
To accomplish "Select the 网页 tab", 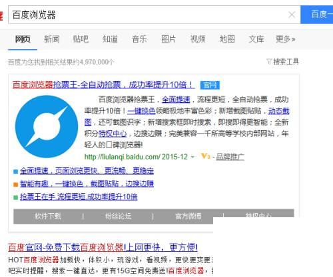I will pos(23,39).
